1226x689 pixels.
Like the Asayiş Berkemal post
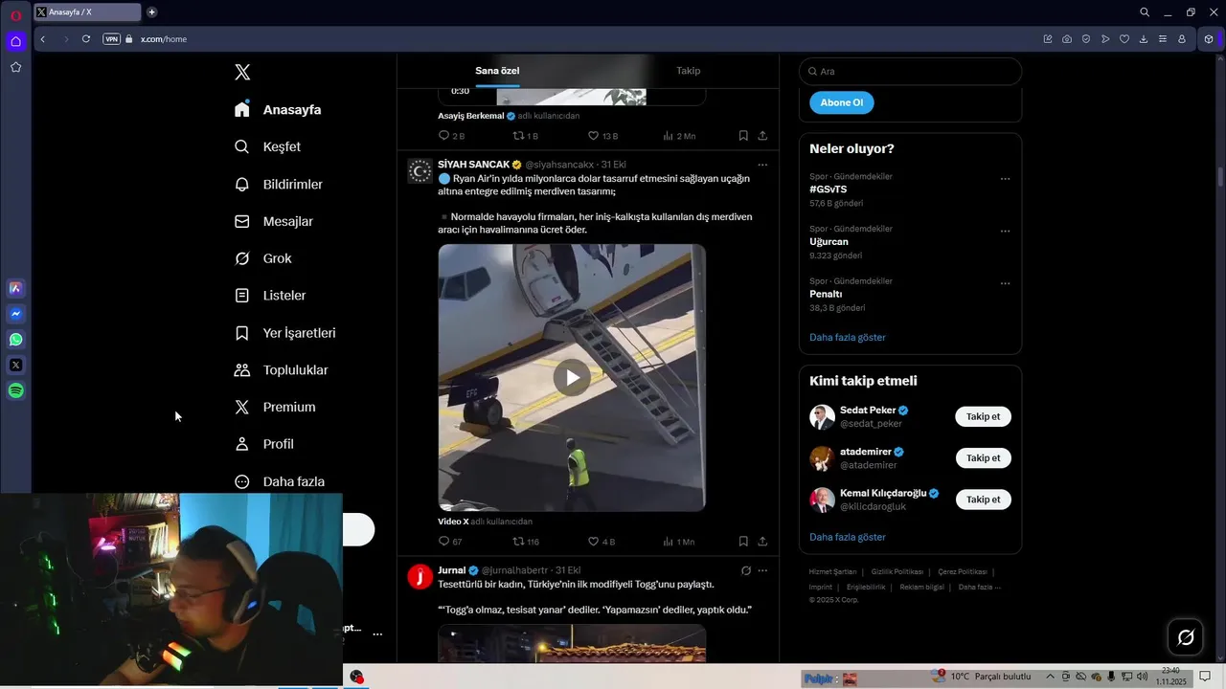602,136
